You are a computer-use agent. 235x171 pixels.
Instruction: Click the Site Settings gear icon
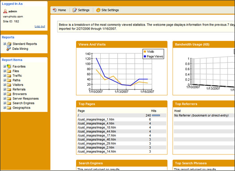click(98, 10)
